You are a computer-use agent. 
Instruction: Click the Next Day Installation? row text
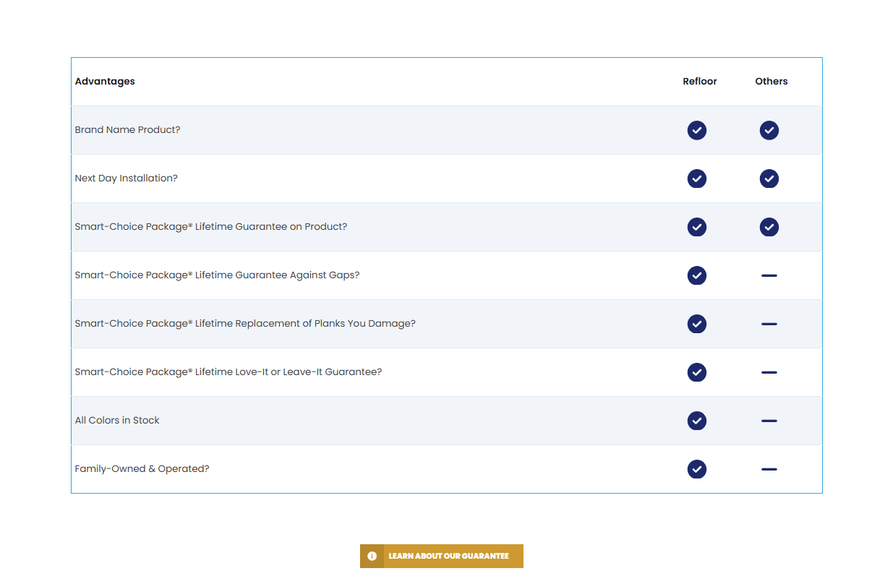click(x=126, y=179)
